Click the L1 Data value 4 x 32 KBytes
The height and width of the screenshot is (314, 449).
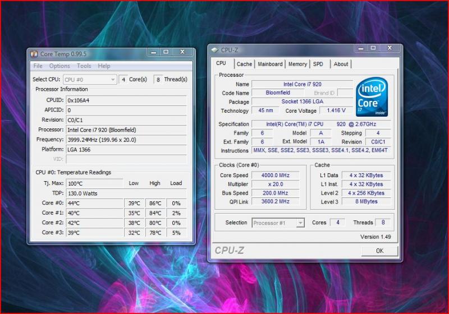pos(366,176)
